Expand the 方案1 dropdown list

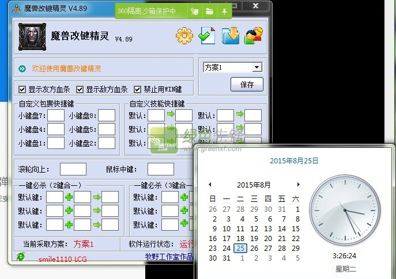tap(257, 67)
